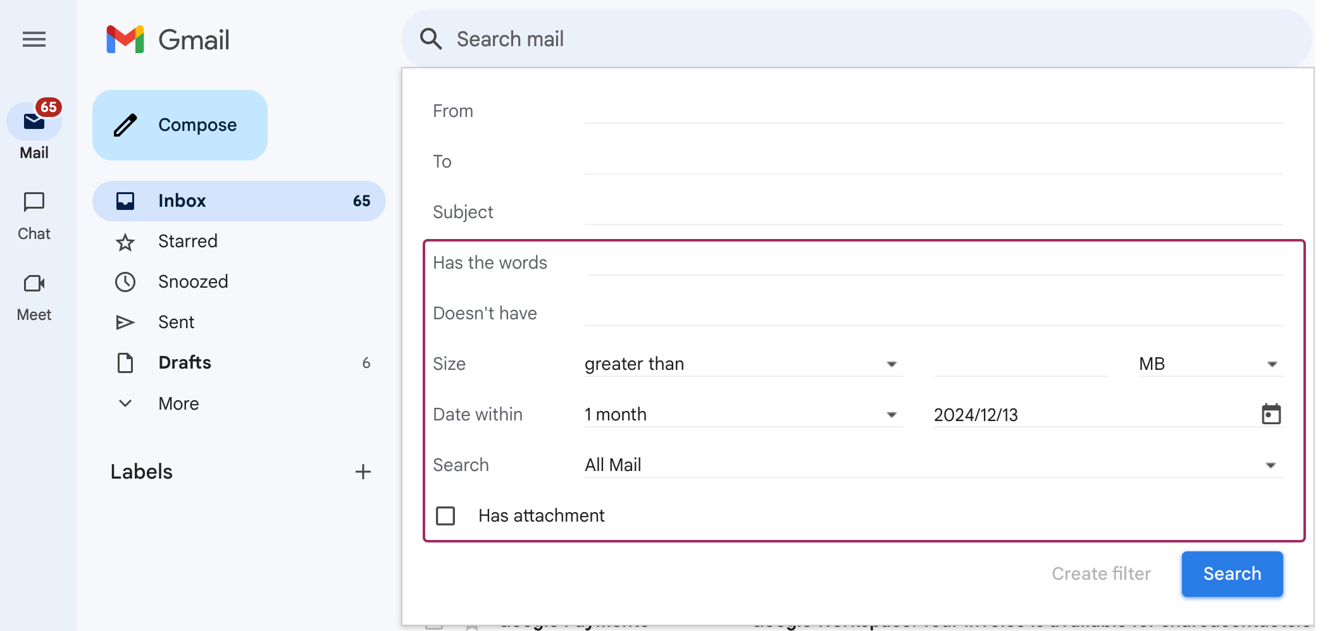
Task: Expand More in the sidebar
Action: coord(125,403)
